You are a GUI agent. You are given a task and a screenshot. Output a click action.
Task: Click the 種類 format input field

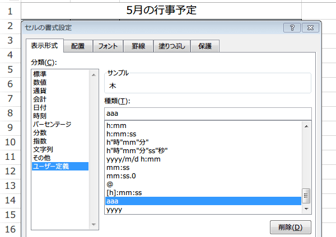click(x=208, y=113)
